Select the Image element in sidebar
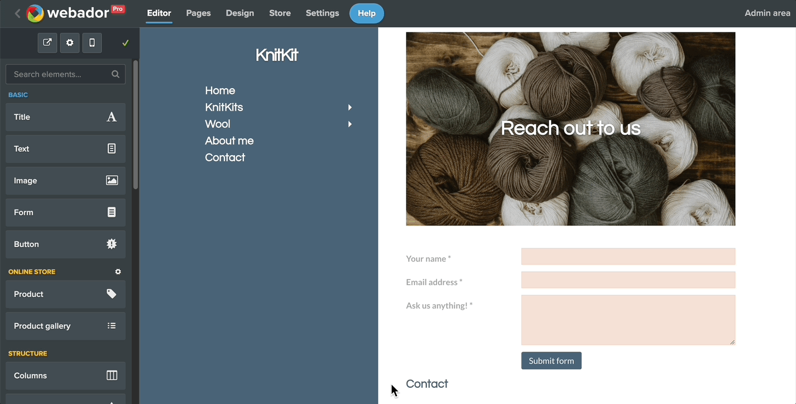Image resolution: width=796 pixels, height=404 pixels. tap(65, 181)
